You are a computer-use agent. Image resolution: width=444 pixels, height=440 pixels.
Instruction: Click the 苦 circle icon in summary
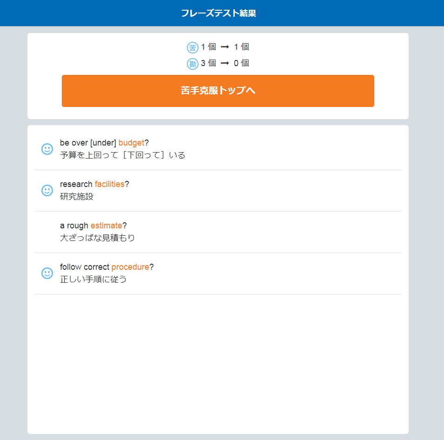click(x=192, y=47)
